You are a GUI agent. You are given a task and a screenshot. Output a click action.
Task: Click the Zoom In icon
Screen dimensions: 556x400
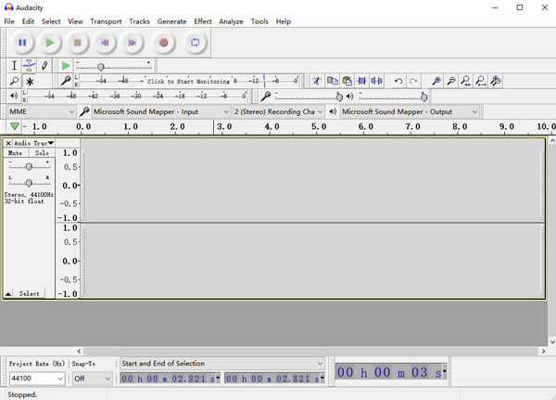tap(436, 81)
